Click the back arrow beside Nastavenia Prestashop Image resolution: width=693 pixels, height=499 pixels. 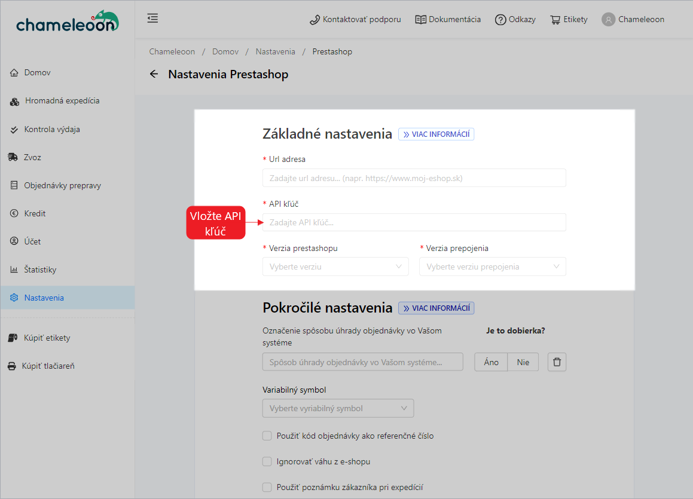click(x=154, y=74)
